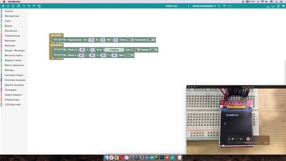Image resolution: width=286 pixels, height=161 pixels.
Task: Select the Аудио модули category
Action: click(13, 95)
